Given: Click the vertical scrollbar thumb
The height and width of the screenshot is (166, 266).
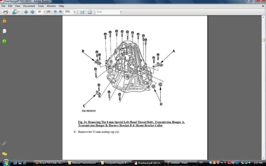Looking at the screenshot, I should pos(263,40).
